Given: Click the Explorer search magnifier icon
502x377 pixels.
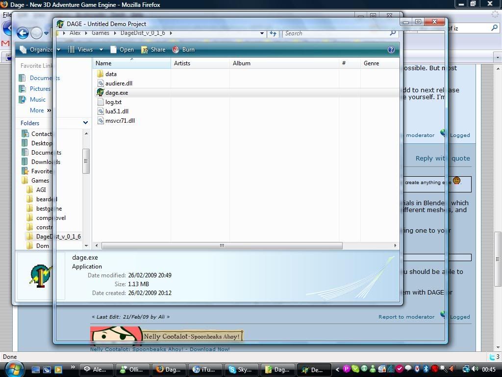Looking at the screenshot, I should tap(393, 33).
